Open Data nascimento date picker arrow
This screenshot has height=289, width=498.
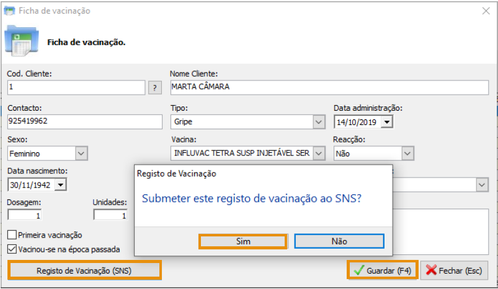[61, 184]
